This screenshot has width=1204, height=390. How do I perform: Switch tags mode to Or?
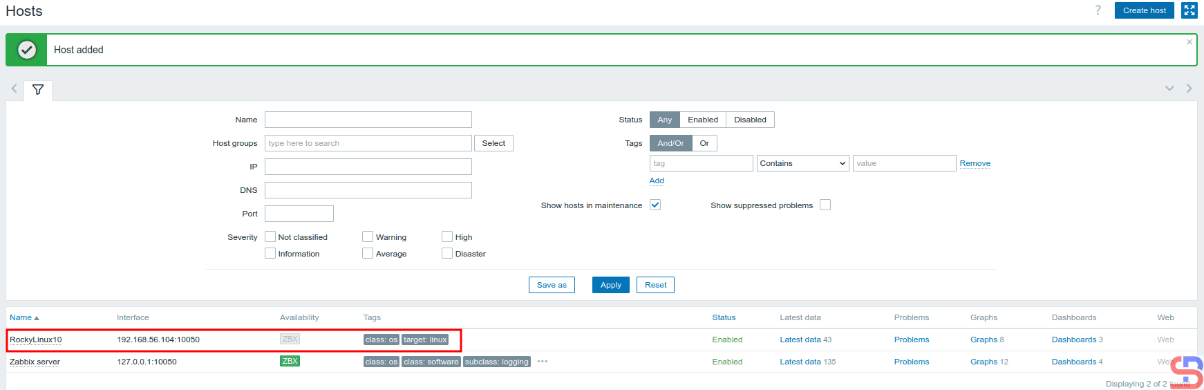704,143
